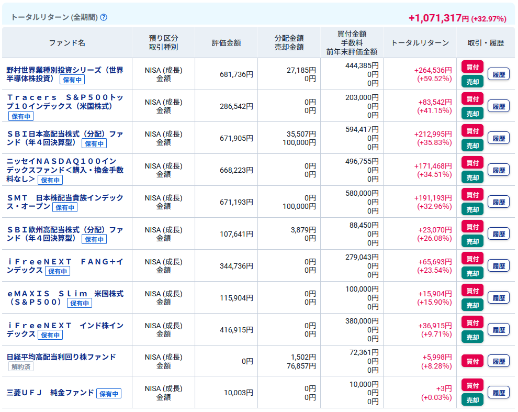The image size is (518, 412).
Task: Click the 保有中 badge for 三菱UFJ 純金ファンド
Action: 109,394
